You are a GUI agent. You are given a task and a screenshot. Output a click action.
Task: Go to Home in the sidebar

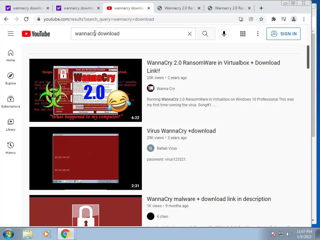[11, 56]
